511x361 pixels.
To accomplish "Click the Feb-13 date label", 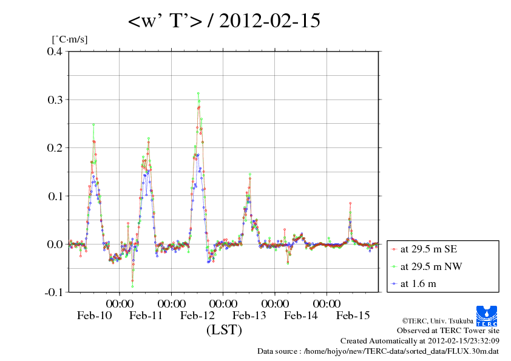I will [249, 315].
